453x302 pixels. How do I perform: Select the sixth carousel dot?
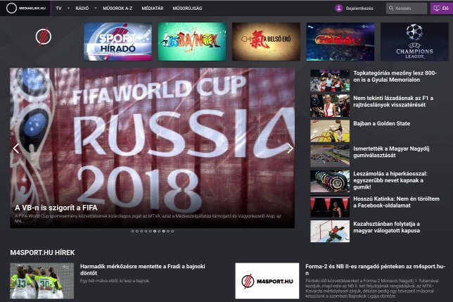point(155,231)
